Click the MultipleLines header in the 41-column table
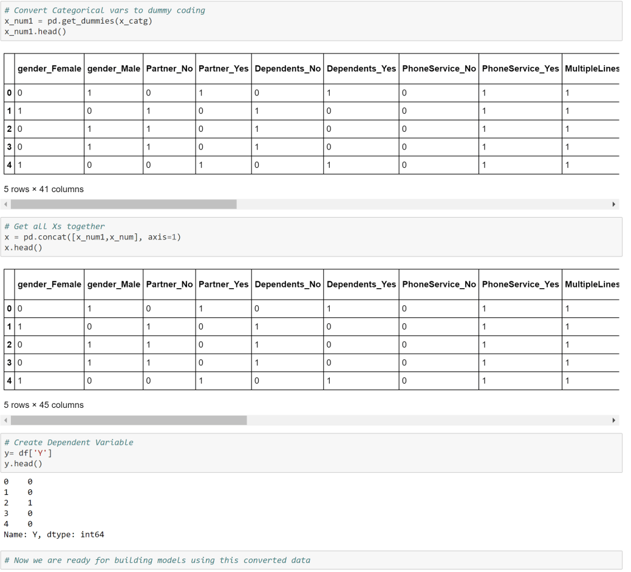 click(592, 69)
